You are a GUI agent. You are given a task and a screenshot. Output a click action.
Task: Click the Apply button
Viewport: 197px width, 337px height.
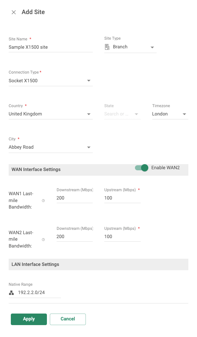pos(29,319)
